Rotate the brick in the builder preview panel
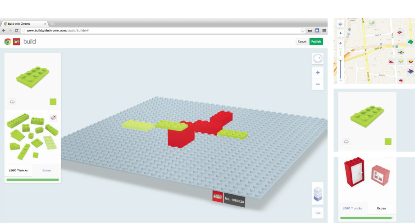 [12, 102]
